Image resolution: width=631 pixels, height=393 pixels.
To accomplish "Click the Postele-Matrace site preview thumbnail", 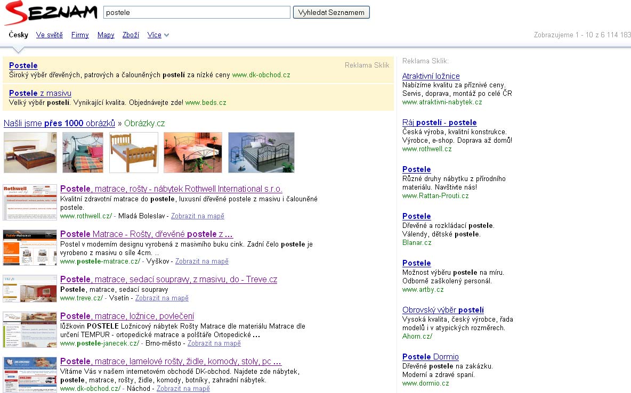I will [30, 248].
